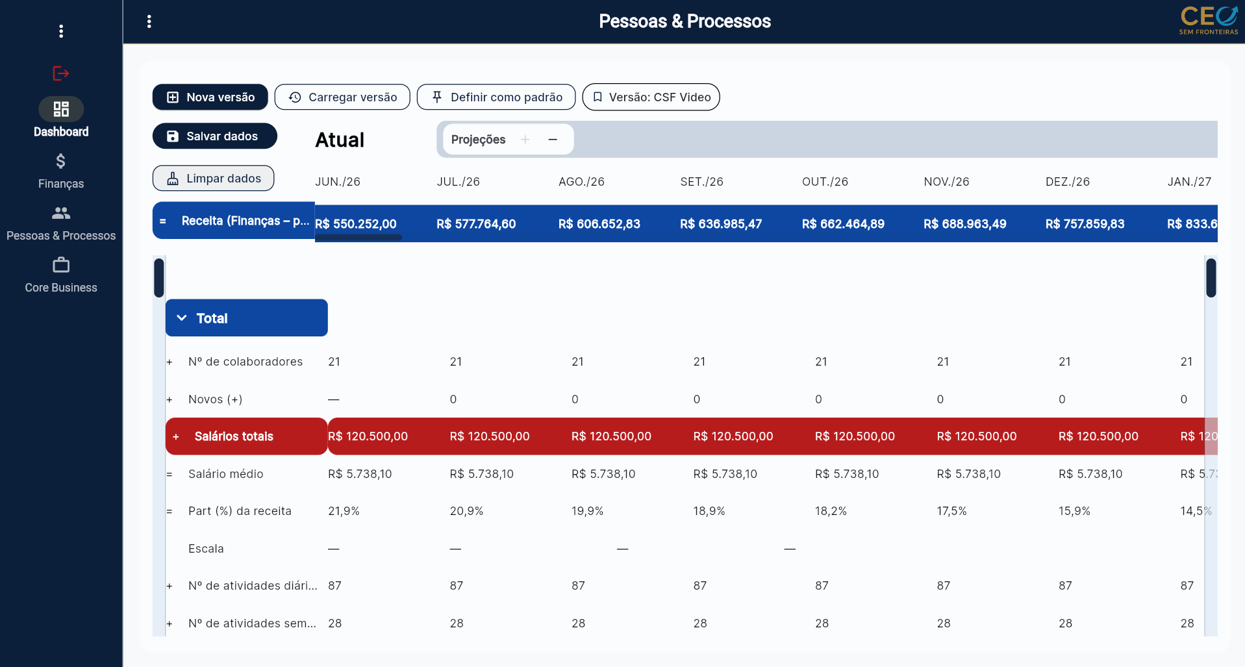Expand Nº de colaboradores row

click(170, 362)
